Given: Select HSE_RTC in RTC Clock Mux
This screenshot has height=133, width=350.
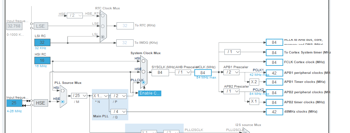Looking at the screenshot, I should coord(103,15).
